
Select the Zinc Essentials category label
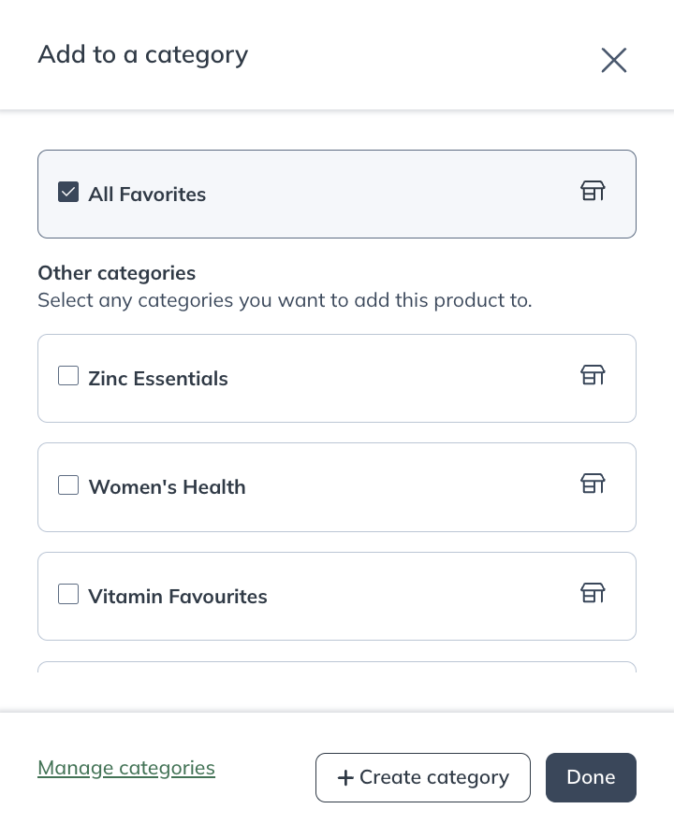pos(158,379)
